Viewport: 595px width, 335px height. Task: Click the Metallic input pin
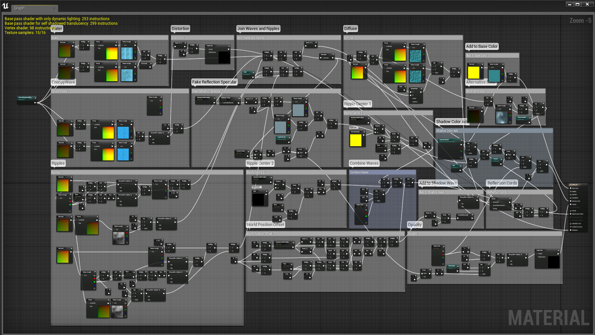[571, 191]
